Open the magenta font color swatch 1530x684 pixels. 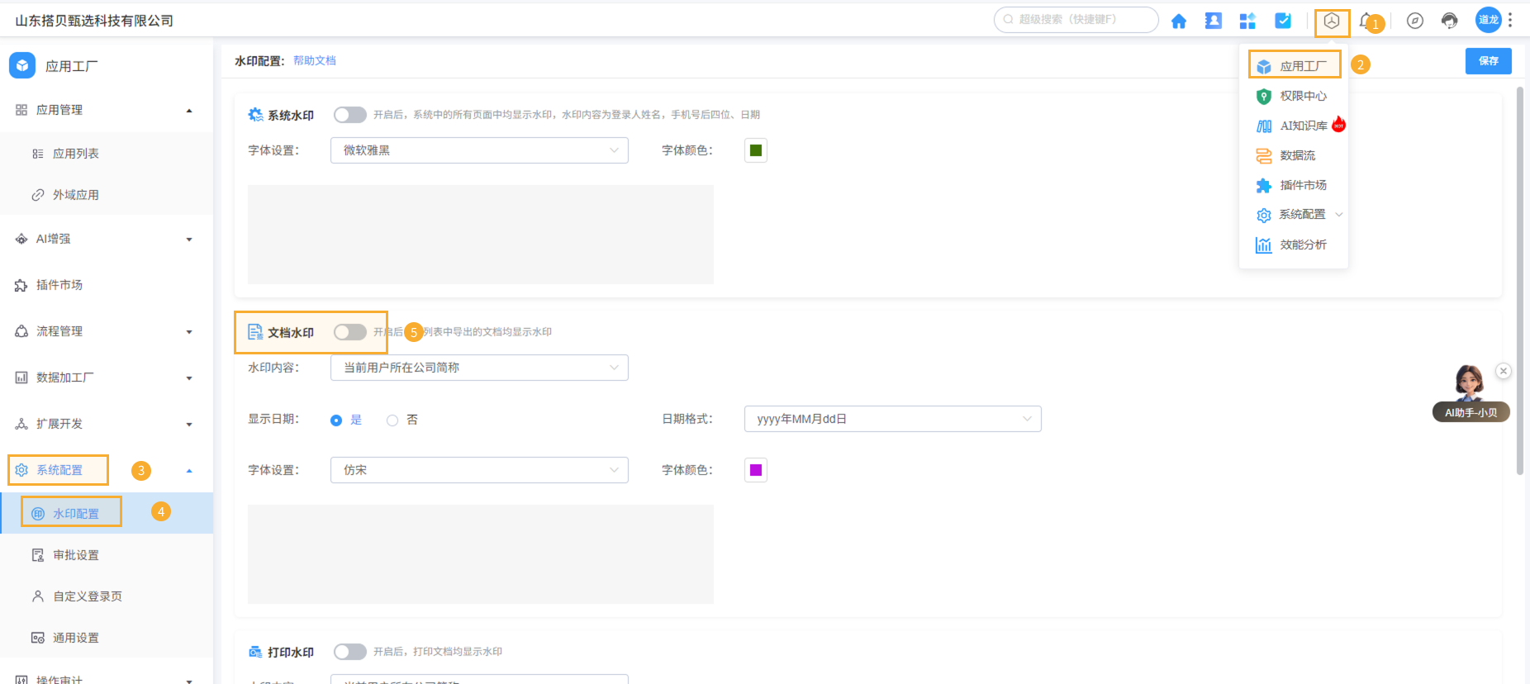tap(756, 470)
